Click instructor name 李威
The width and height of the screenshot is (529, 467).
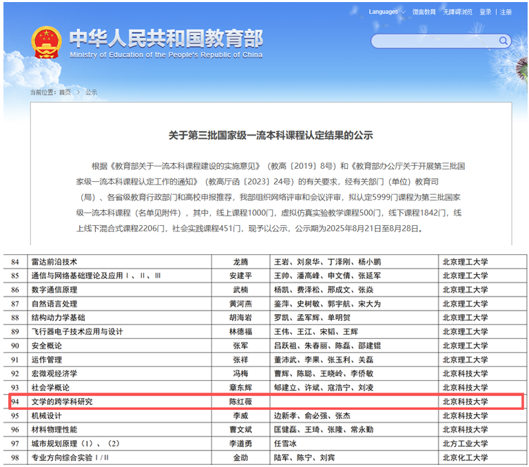[240, 416]
